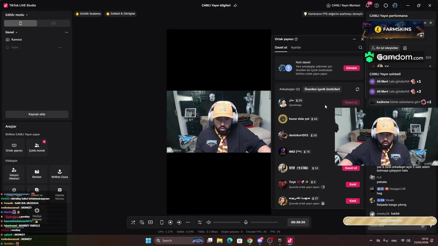Open the Sohbet & Görüşme tab
Screen dimensions: 438x246
coord(121,14)
